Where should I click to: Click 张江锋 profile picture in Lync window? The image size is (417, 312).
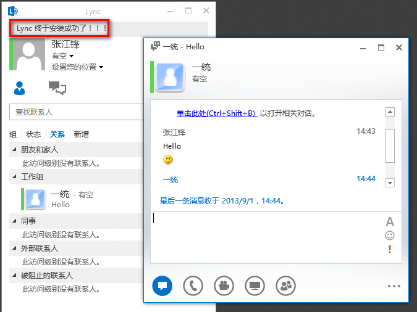pyautogui.click(x=28, y=54)
